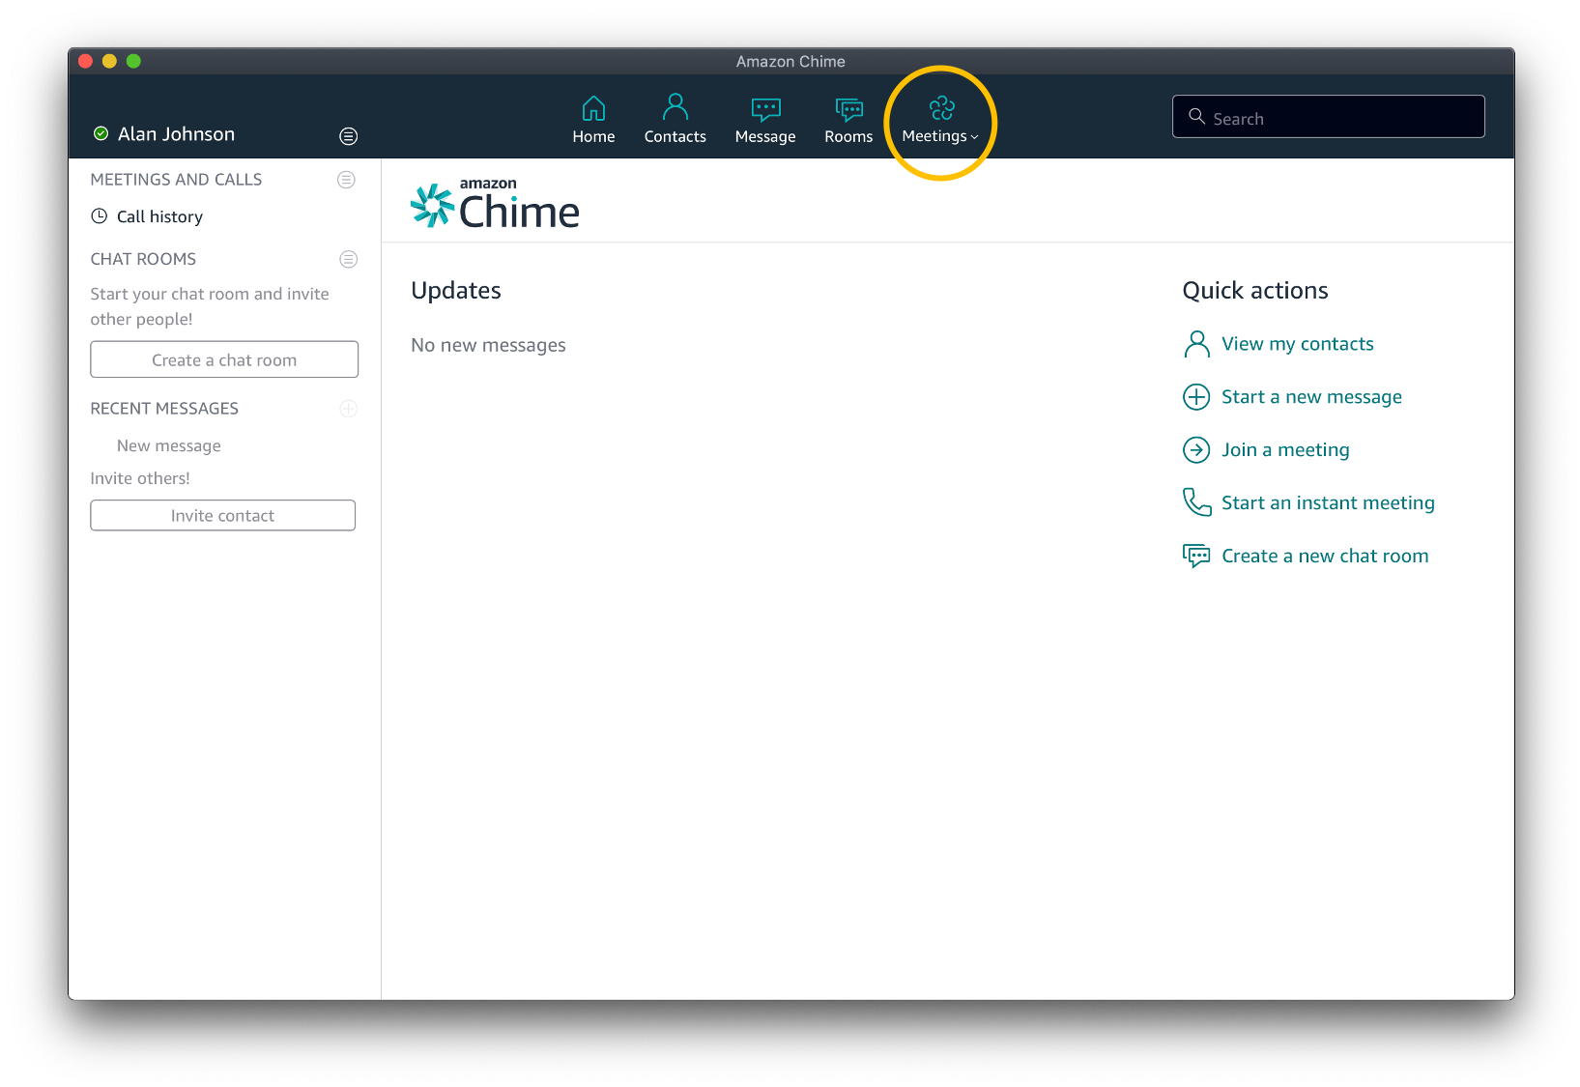Select New message in sidebar
Image resolution: width=1580 pixels, height=1087 pixels.
coord(169,445)
